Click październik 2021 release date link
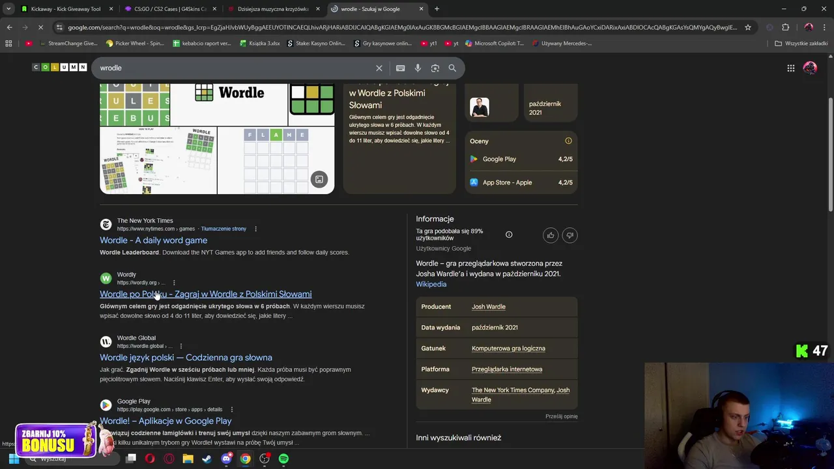The width and height of the screenshot is (834, 469). point(495,328)
